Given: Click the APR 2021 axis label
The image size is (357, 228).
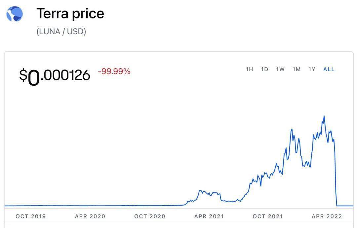Looking at the screenshot, I should [x=209, y=216].
